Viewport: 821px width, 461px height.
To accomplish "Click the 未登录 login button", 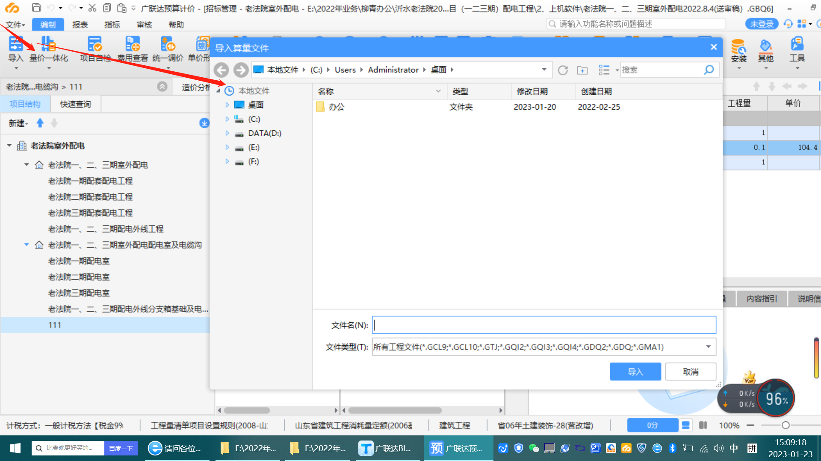I will point(762,24).
